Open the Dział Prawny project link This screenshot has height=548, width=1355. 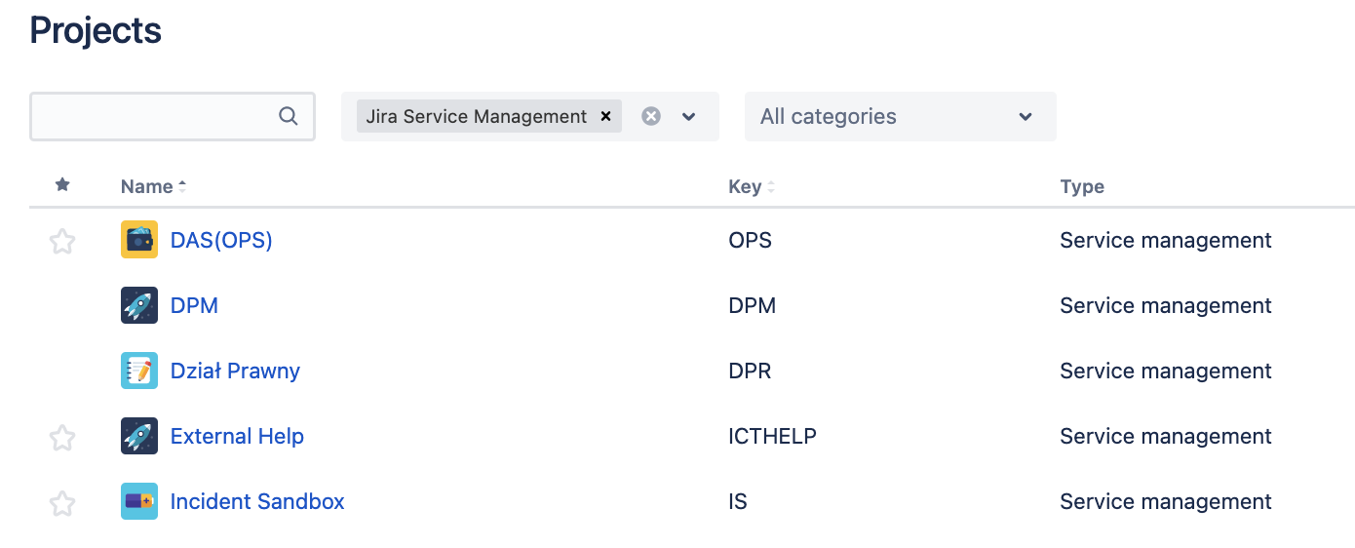(x=235, y=371)
